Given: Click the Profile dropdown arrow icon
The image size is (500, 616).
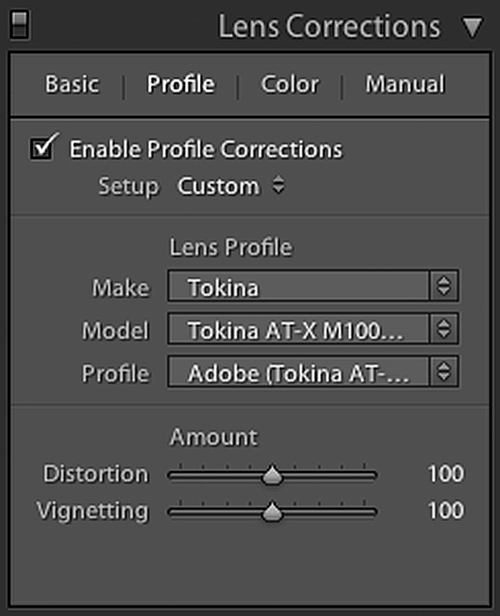Looking at the screenshot, I should [444, 374].
